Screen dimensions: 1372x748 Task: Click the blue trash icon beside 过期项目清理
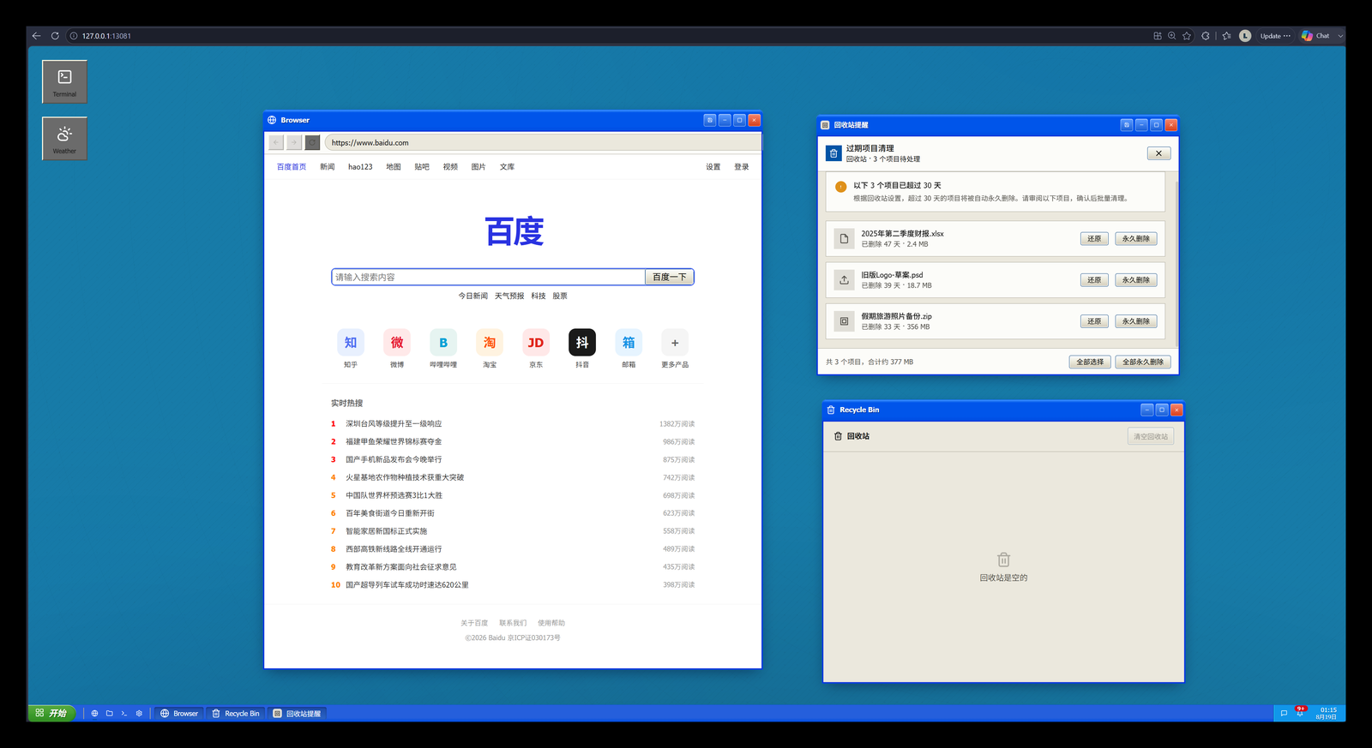coord(833,153)
